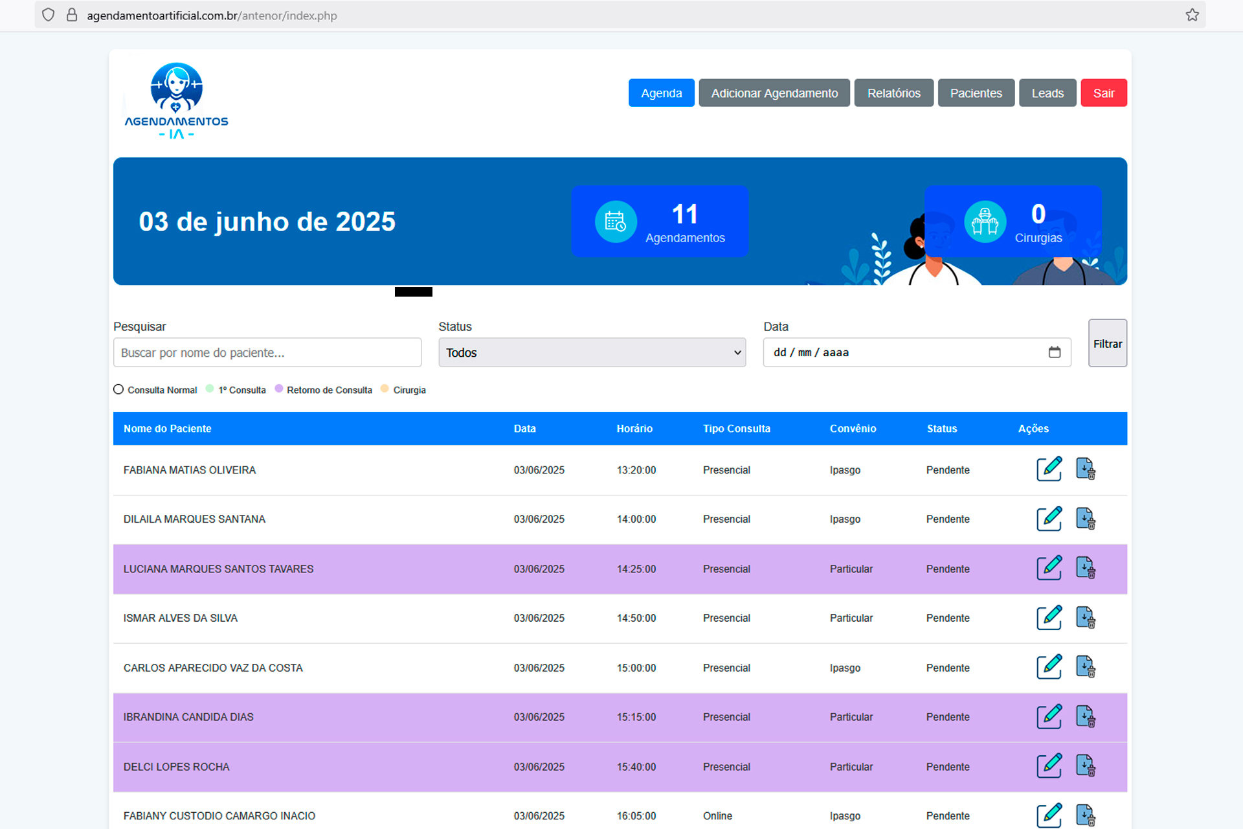The height and width of the screenshot is (829, 1243).
Task: Apply filters with Filtrar button
Action: pyautogui.click(x=1107, y=343)
